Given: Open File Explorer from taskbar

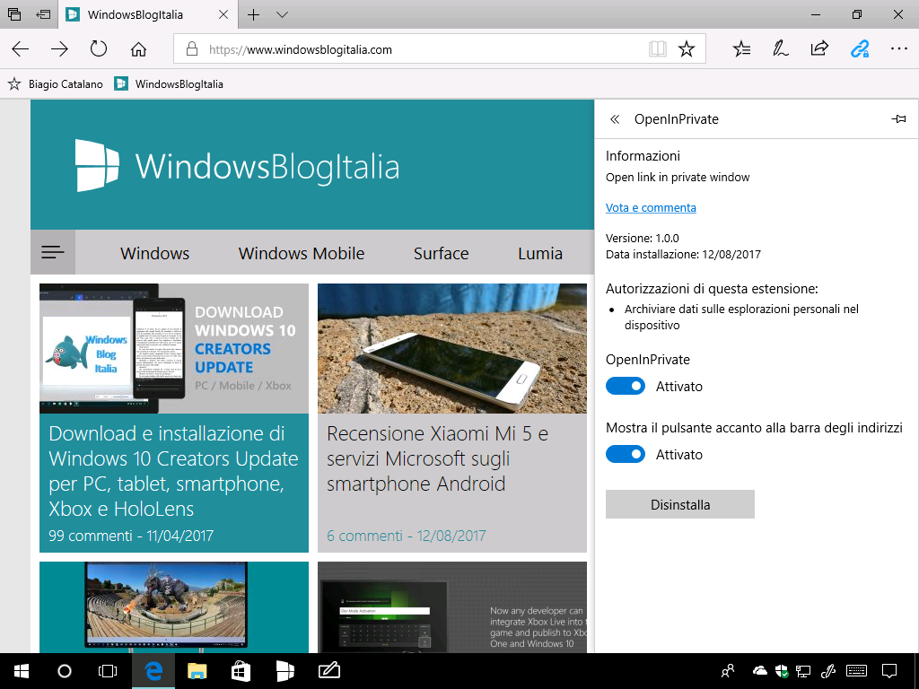Looking at the screenshot, I should 197,671.
